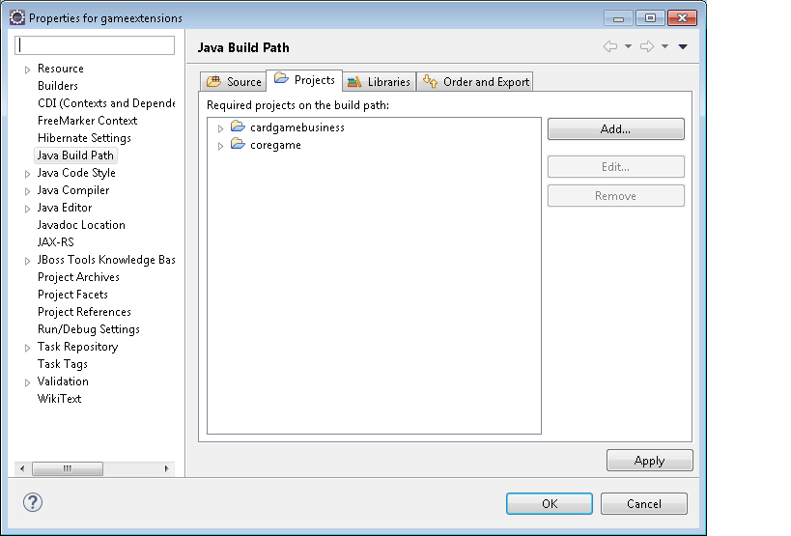Expand the coregame project node
791x536 pixels.
pos(220,146)
